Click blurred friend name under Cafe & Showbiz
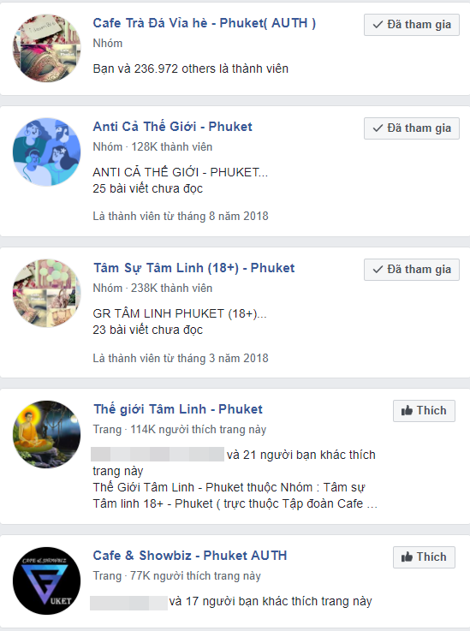470x631 pixels. tap(128, 603)
